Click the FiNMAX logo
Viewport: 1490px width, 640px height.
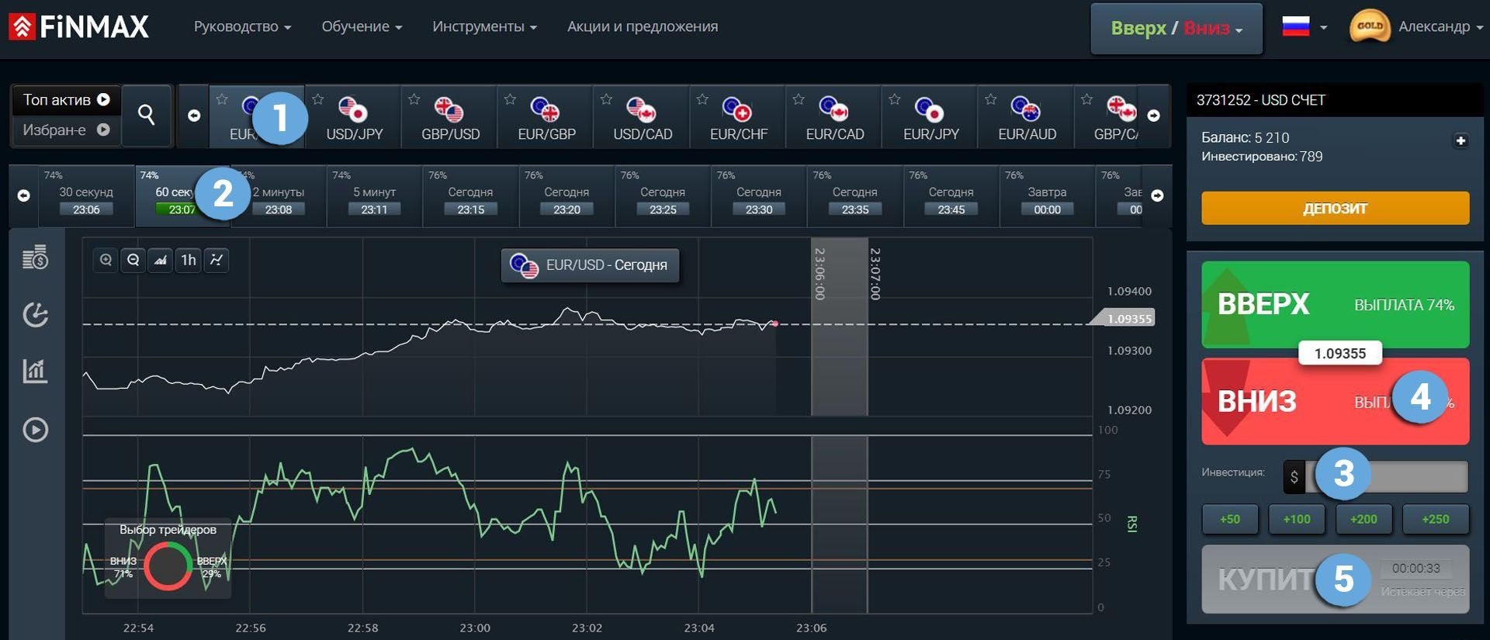coord(78,27)
